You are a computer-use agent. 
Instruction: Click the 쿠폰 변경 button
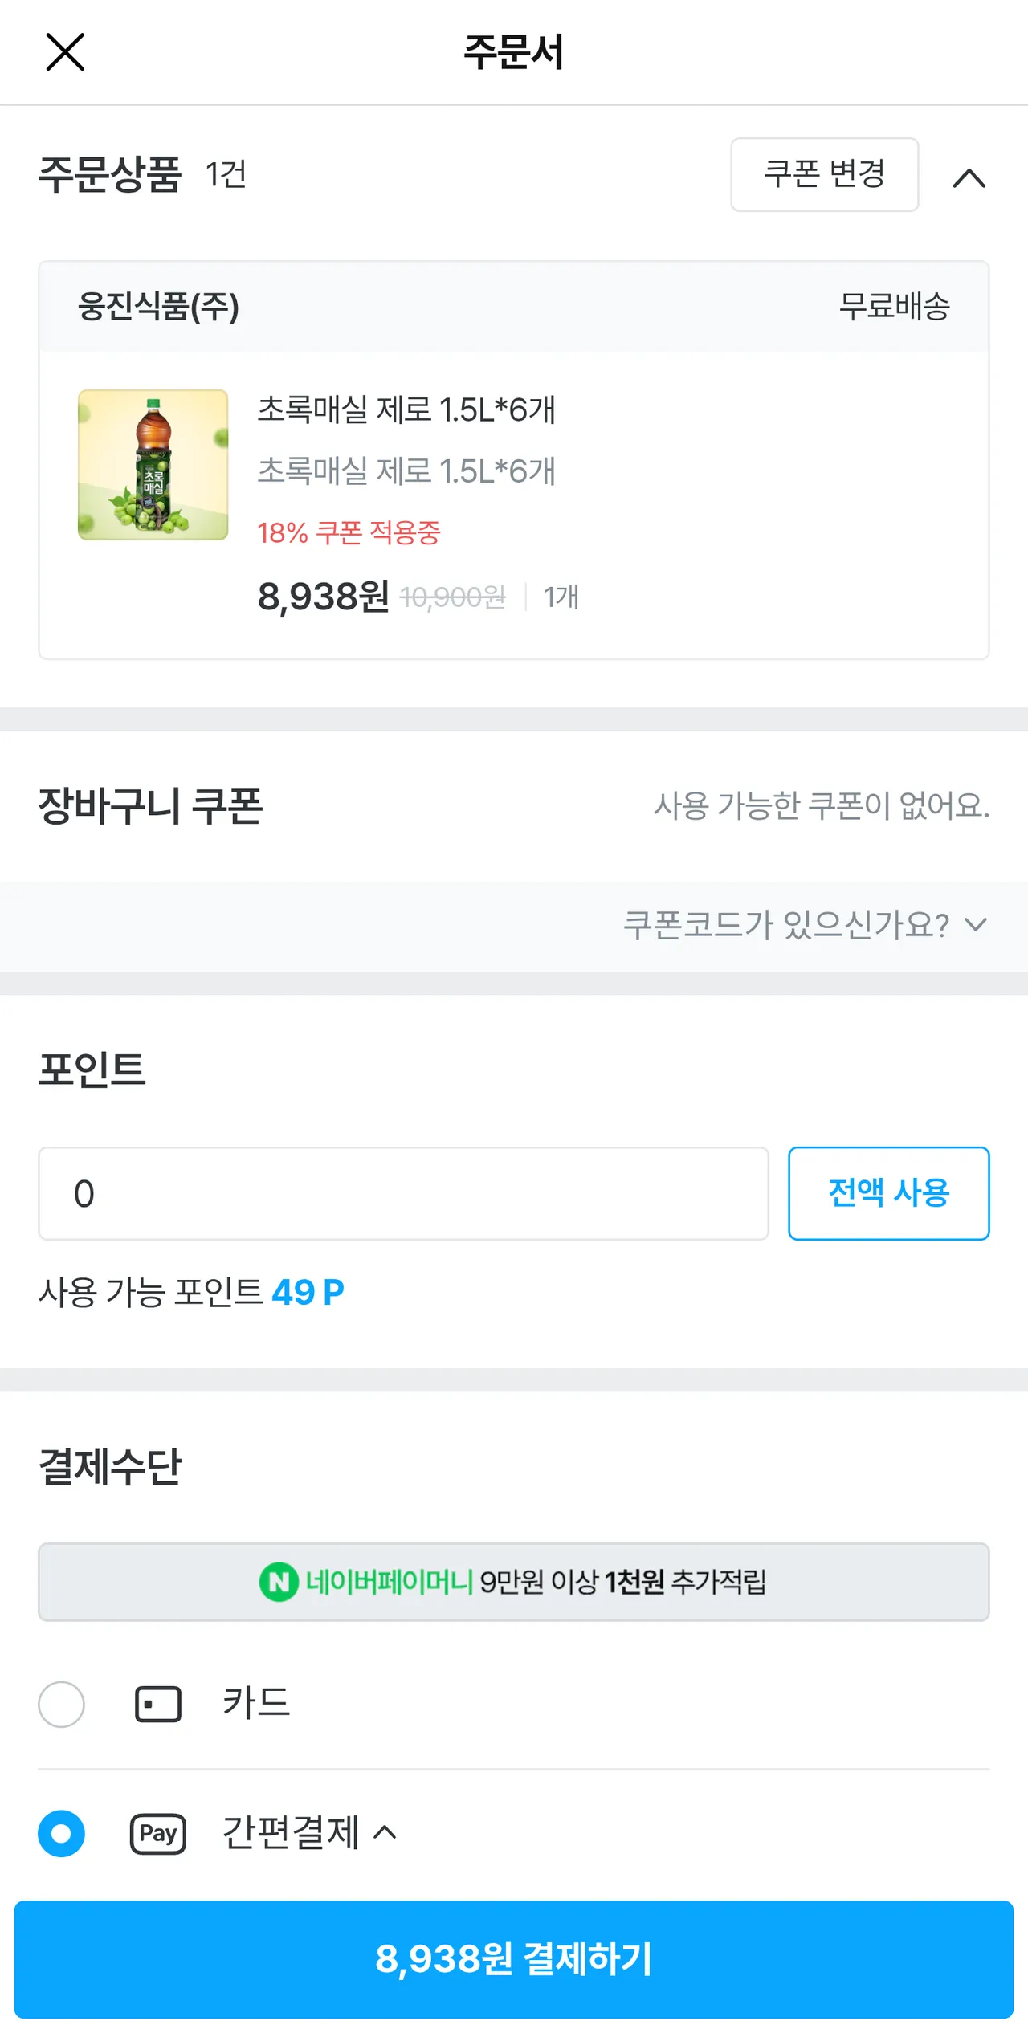(824, 174)
